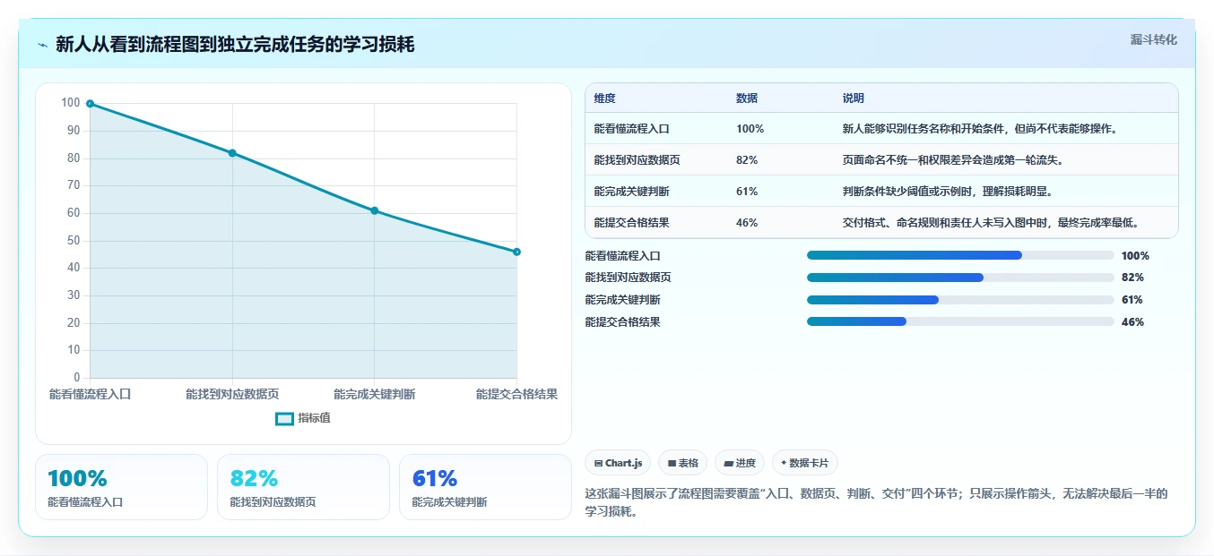The height and width of the screenshot is (556, 1214).
Task: Click x-axis label 能完成关键判断
Action: click(374, 394)
